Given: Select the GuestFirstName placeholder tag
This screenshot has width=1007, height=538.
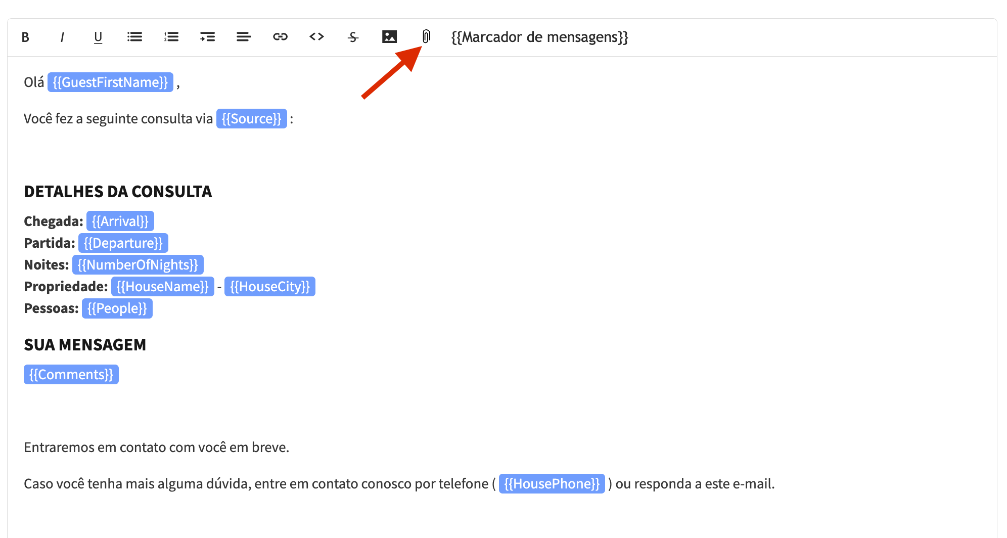Looking at the screenshot, I should click(110, 82).
